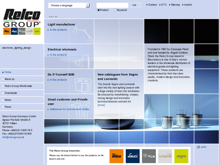Click the printer icon beside print

[x=199, y=147]
